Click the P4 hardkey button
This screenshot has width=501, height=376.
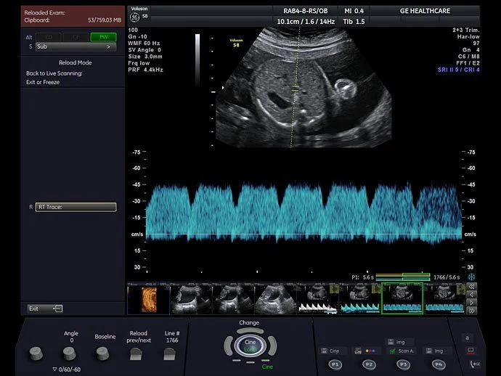tap(439, 364)
